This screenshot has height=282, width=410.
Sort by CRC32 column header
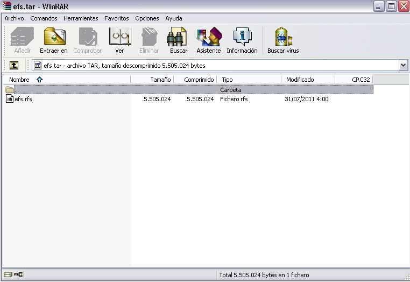click(354, 80)
